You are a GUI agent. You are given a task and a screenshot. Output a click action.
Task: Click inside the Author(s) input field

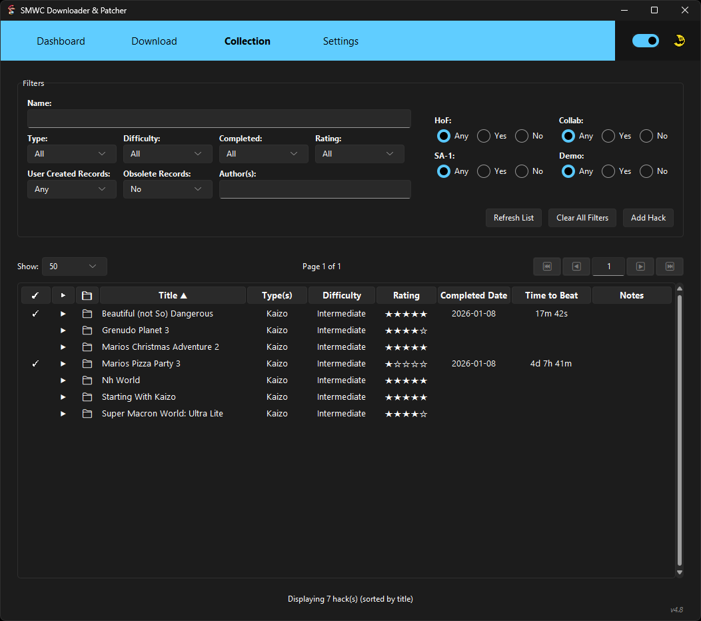pos(315,189)
